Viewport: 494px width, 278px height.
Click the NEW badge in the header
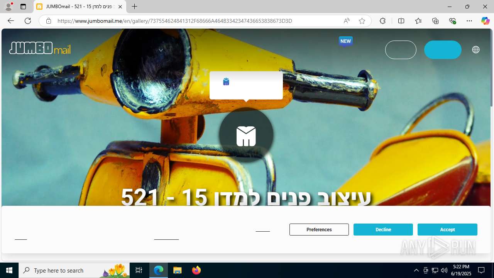(346, 41)
